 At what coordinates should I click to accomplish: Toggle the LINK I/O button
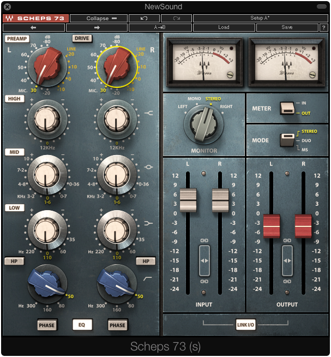click(245, 325)
